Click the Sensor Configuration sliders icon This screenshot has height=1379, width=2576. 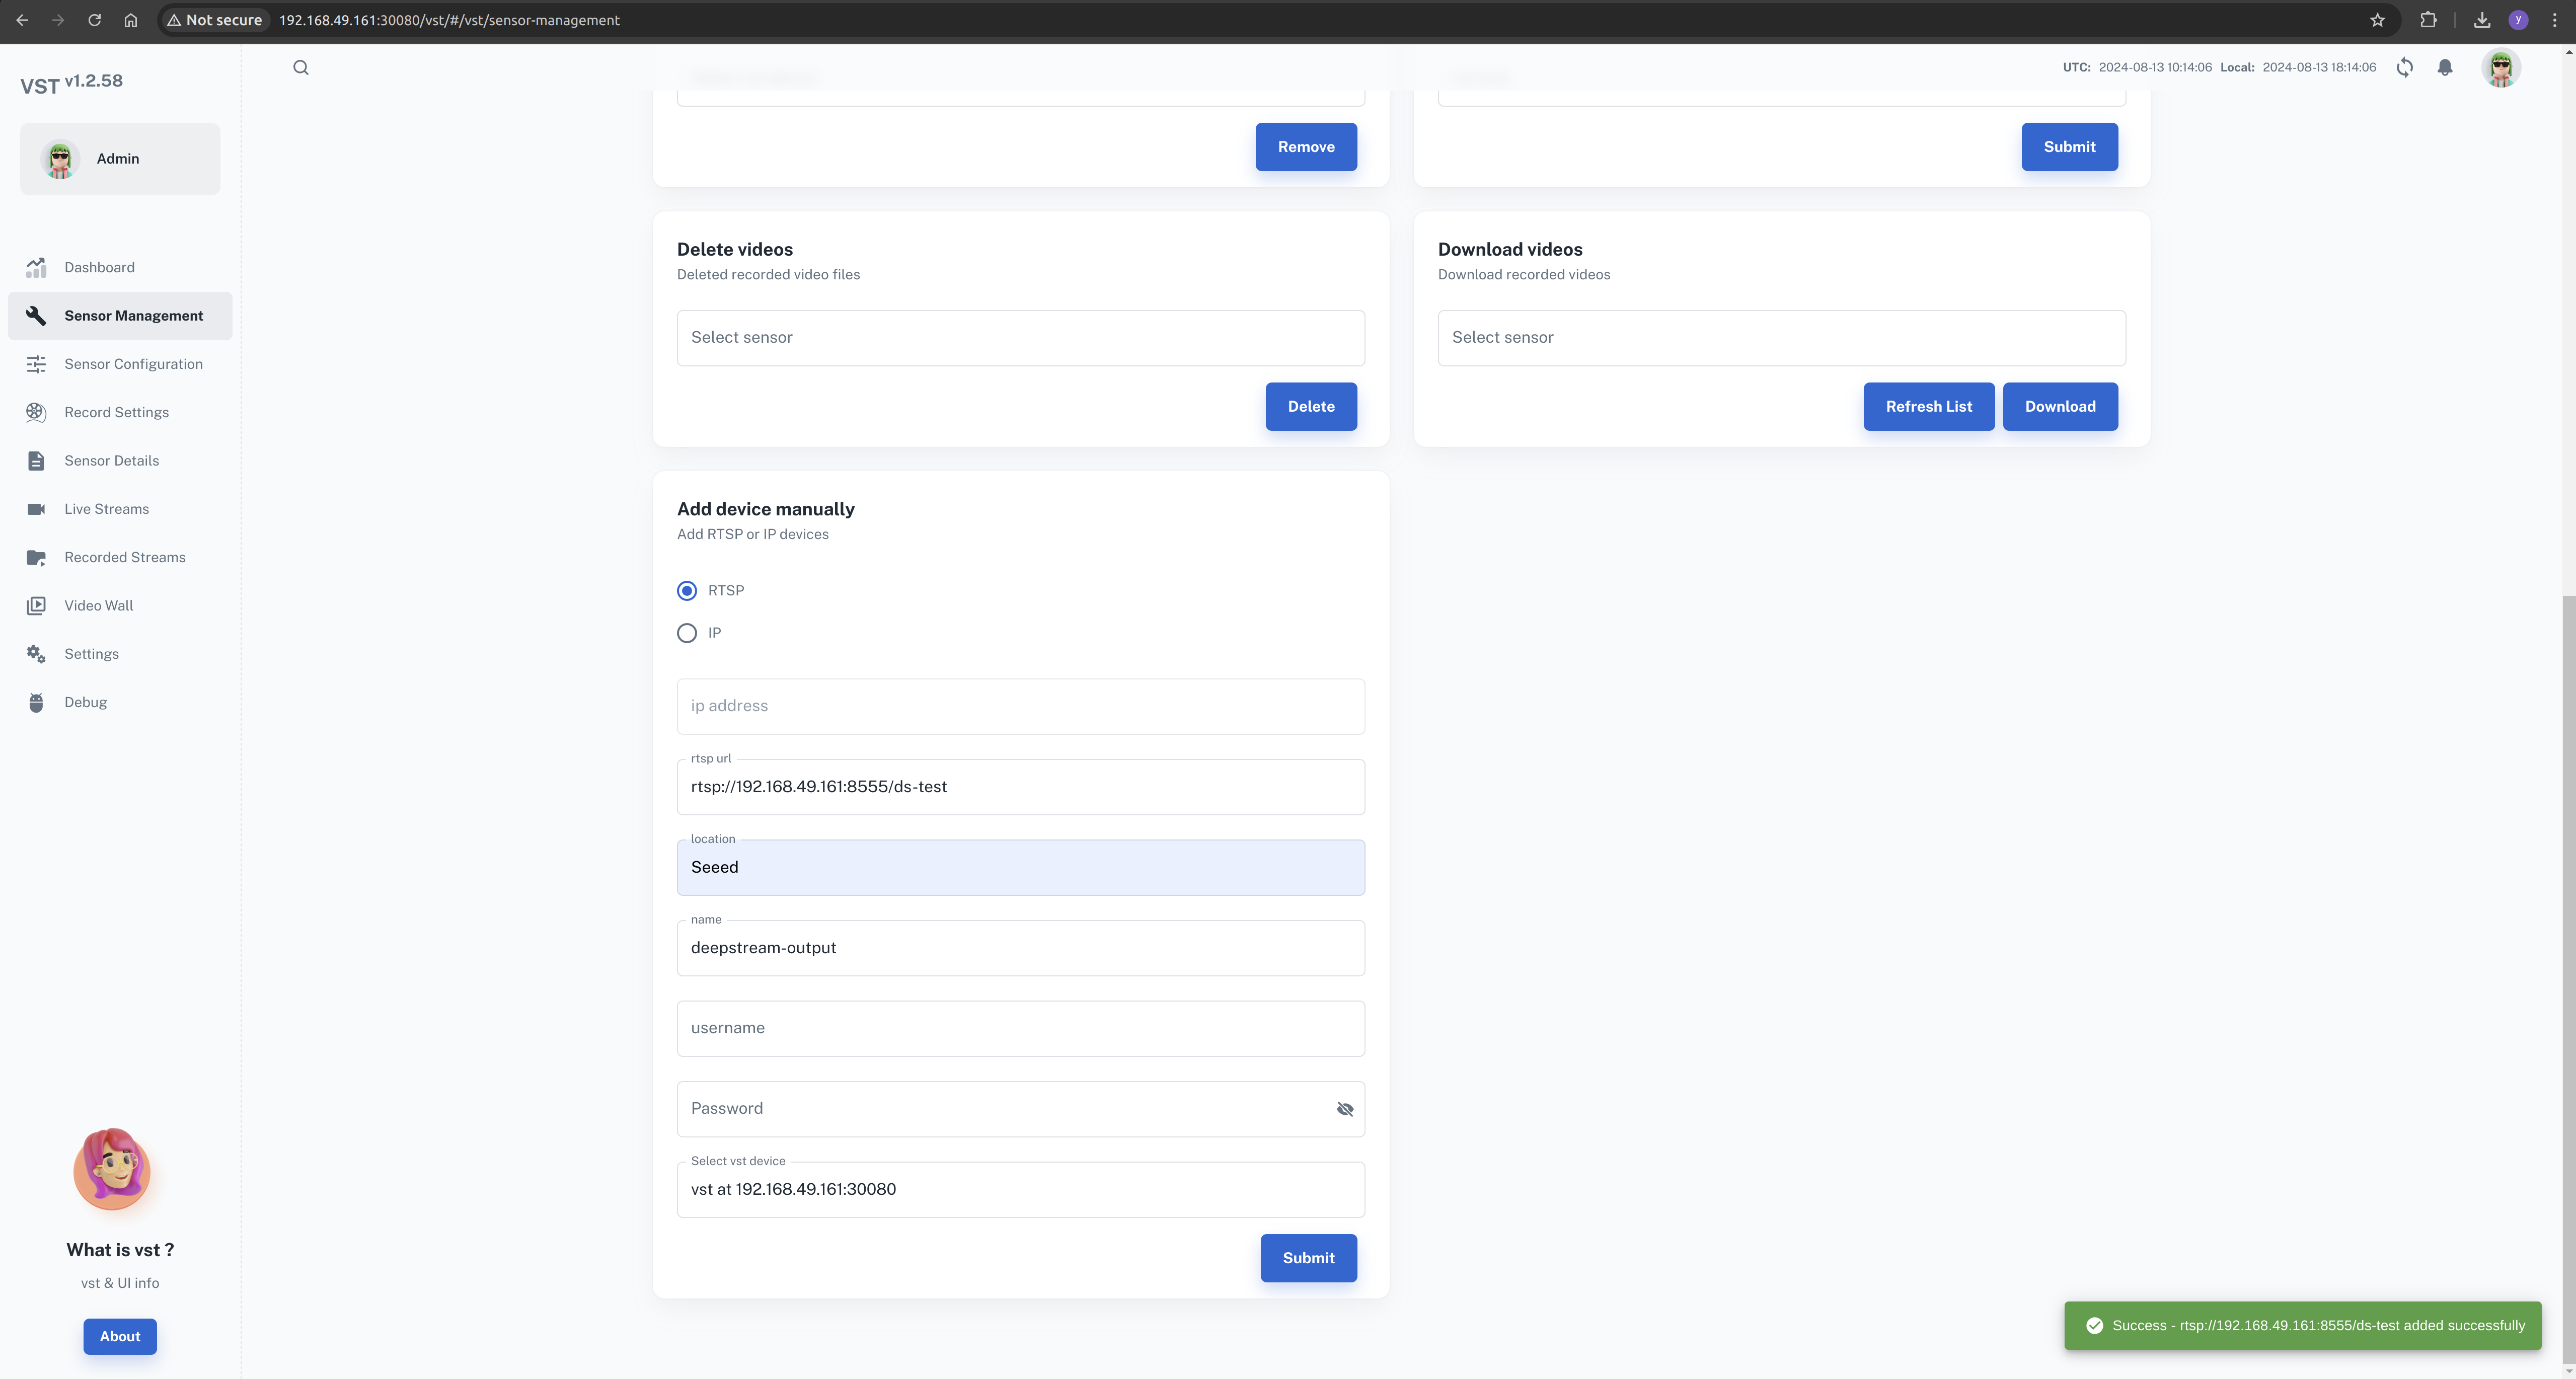coord(36,364)
